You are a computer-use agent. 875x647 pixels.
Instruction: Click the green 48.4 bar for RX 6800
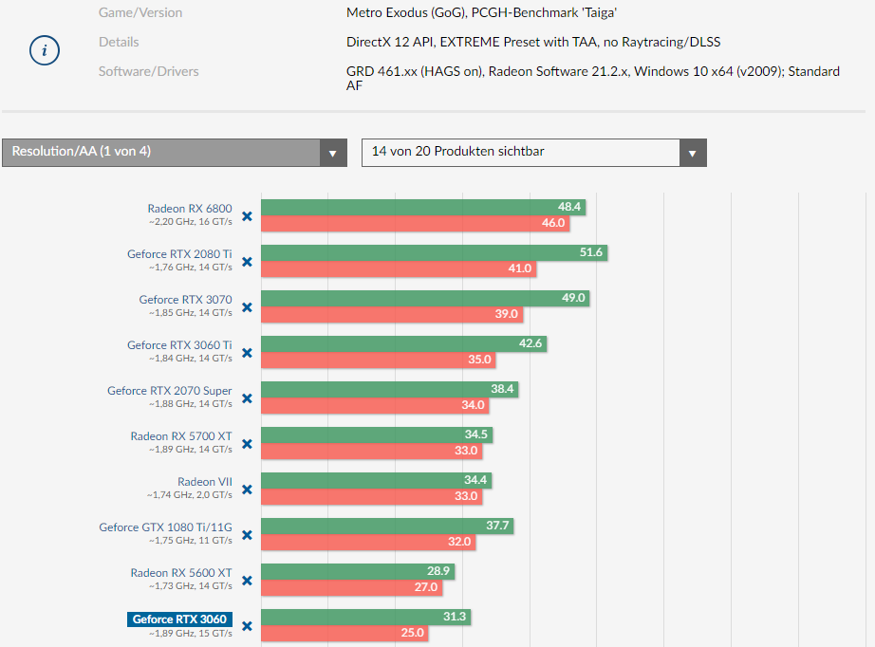(423, 207)
